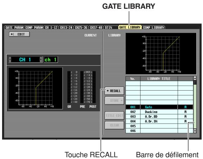The width and height of the screenshot is (203, 159).
Task: Click the R flag on A.Dr.BD row
Action: pos(185,117)
